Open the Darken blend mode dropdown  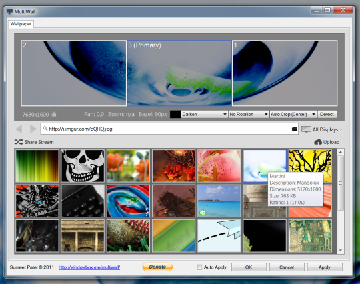(205, 114)
